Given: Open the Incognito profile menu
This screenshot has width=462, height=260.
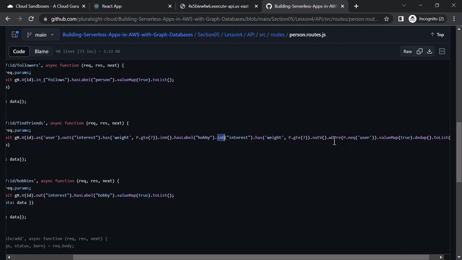Looking at the screenshot, I should 426,19.
